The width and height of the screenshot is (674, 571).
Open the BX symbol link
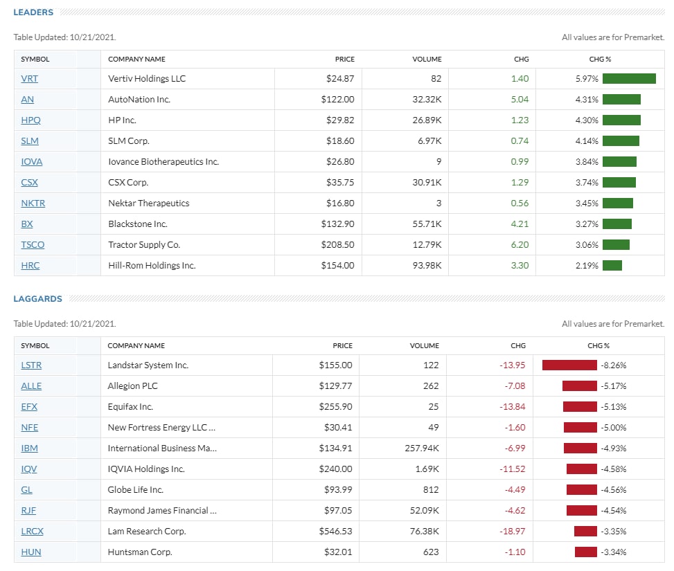26,224
